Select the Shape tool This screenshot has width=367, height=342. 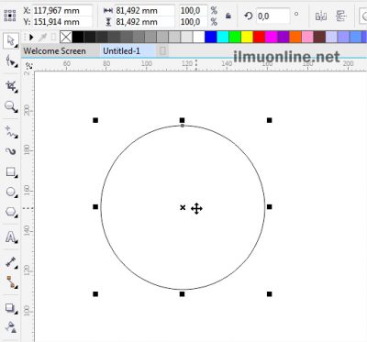[11, 61]
